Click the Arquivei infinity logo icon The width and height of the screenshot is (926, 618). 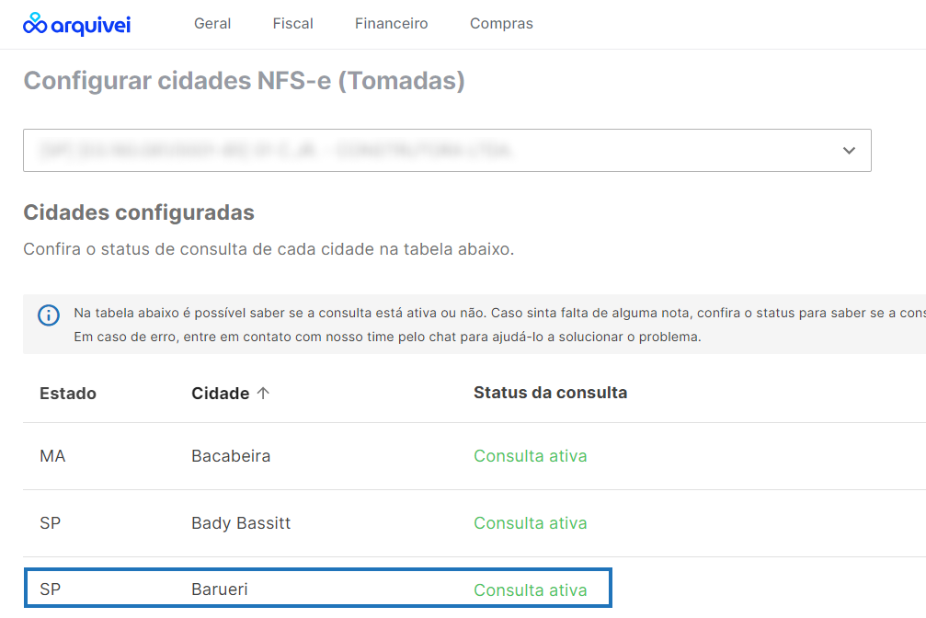pos(35,23)
